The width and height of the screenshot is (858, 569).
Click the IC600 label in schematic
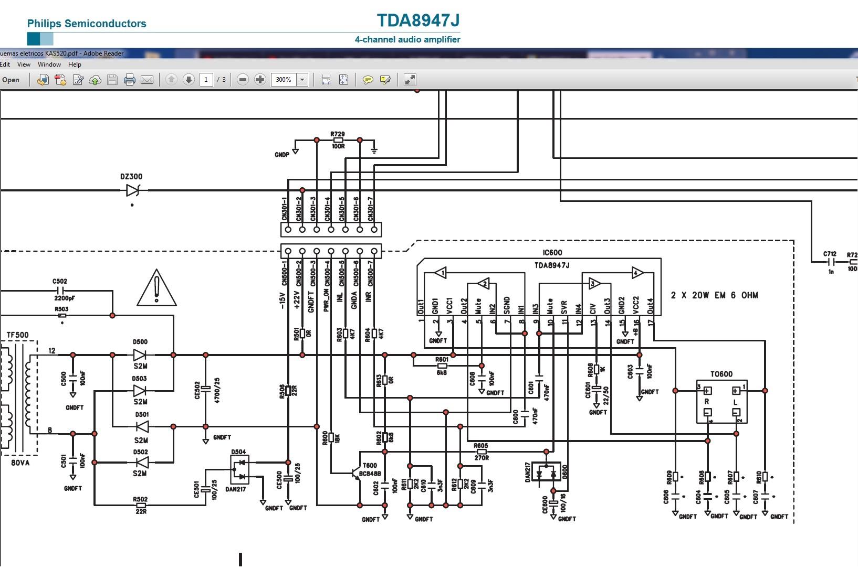[x=552, y=252]
